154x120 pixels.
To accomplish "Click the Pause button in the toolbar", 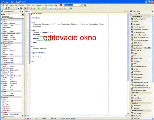I will [x=43, y=8].
